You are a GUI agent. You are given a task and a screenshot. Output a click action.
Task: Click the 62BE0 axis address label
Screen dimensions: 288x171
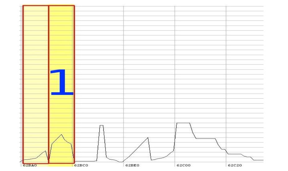coord(132,165)
